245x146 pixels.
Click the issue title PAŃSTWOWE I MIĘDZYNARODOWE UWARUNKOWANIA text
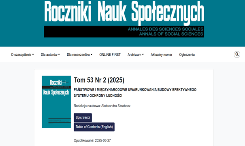point(135,93)
